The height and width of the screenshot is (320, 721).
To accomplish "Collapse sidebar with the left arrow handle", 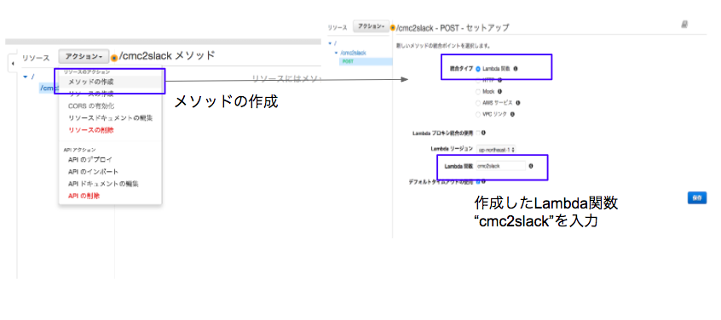I will [x=13, y=63].
